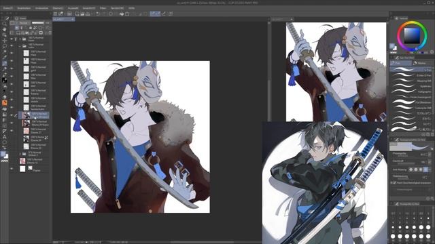Adjust the layer opacity slider
435x244 pixels.
[x=38, y=22]
